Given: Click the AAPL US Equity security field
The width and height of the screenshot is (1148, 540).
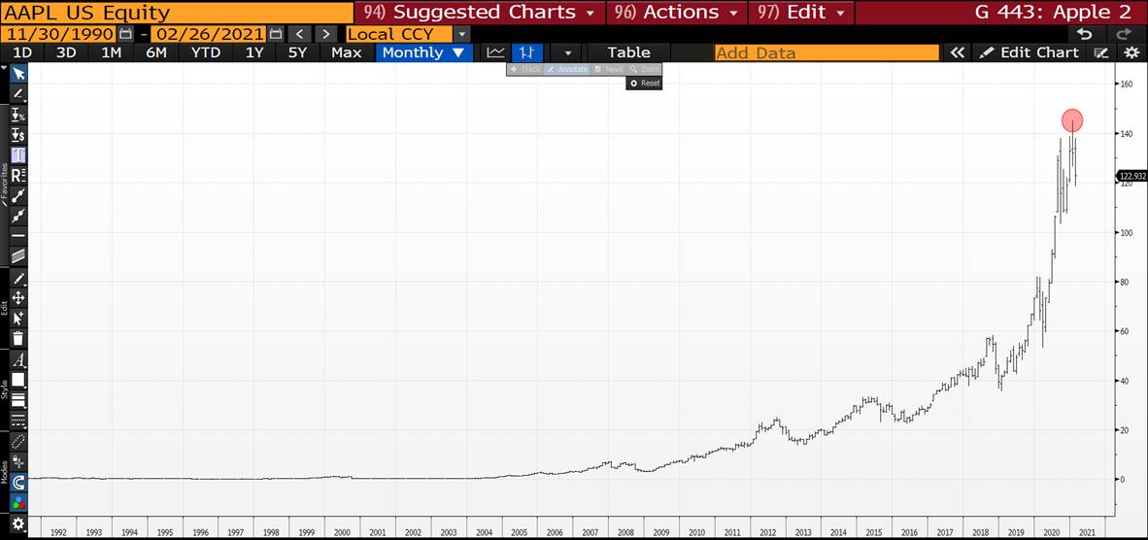Looking at the screenshot, I should pos(177,13).
